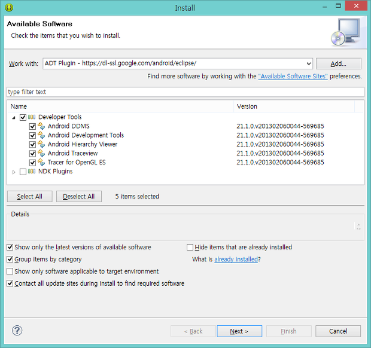Uncheck the Android Traceview checkbox
This screenshot has height=348, width=371.
pos(32,154)
